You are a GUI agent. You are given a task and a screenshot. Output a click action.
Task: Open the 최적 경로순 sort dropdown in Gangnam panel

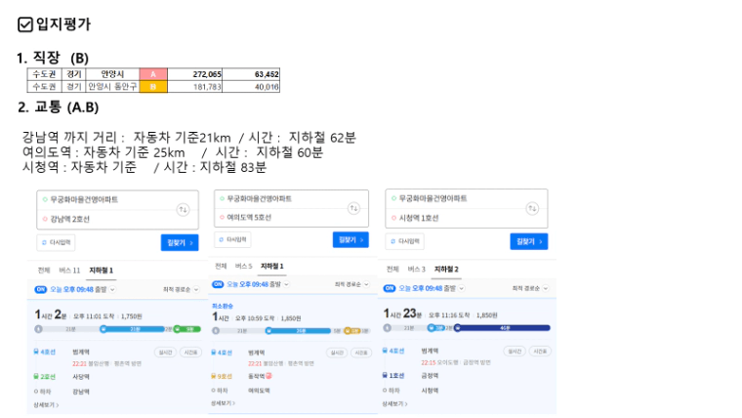point(181,289)
